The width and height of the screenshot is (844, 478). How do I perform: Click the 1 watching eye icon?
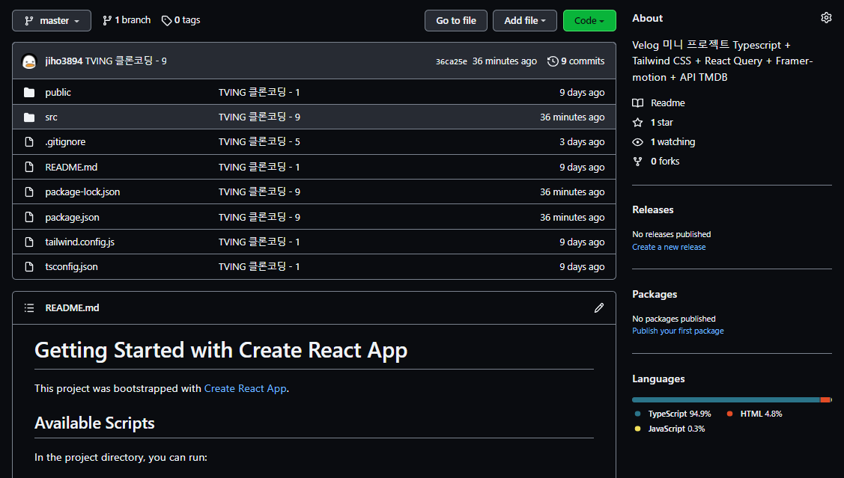pos(638,142)
